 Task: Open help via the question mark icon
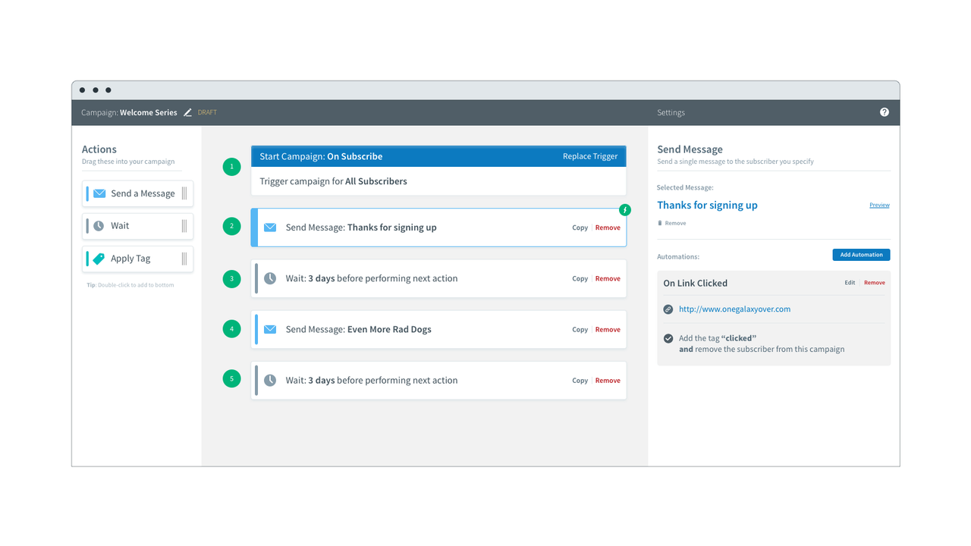pos(884,111)
